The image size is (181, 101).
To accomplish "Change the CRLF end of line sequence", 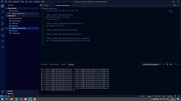I will (x=163, y=96).
